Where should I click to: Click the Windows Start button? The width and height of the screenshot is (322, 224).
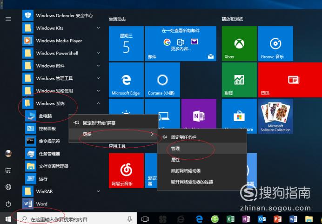[x=8, y=219]
